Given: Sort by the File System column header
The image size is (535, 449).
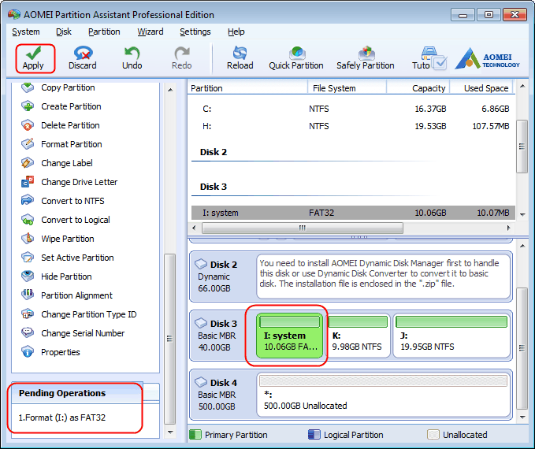Looking at the screenshot, I should (x=347, y=88).
